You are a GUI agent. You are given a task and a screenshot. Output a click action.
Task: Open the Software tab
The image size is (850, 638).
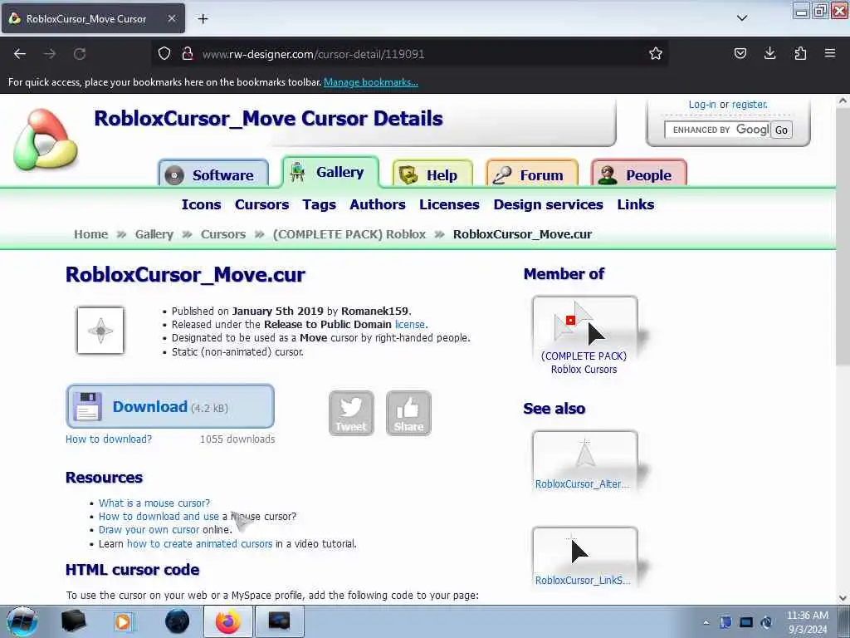[x=213, y=174]
